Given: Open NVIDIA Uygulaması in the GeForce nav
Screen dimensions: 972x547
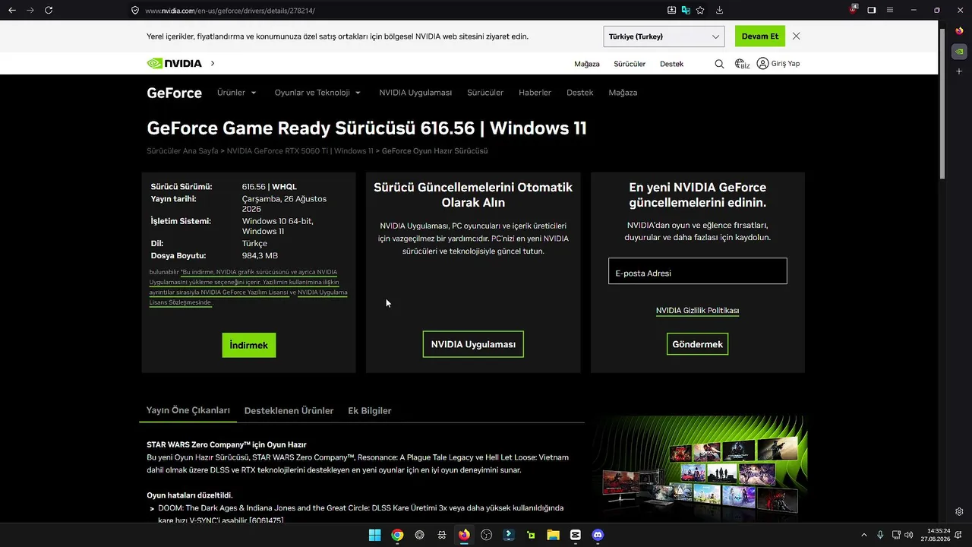Looking at the screenshot, I should point(415,93).
